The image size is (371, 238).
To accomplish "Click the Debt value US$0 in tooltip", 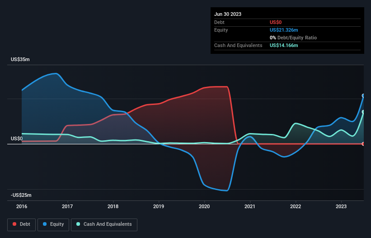I will pos(276,22).
